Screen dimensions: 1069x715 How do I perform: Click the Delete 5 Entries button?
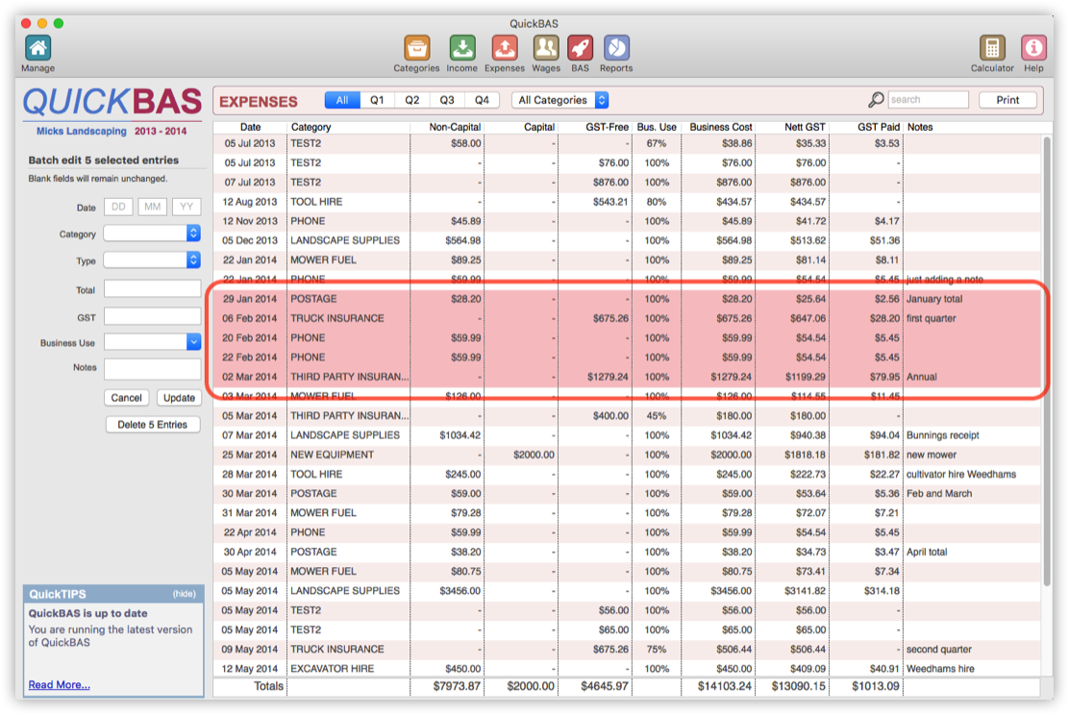(152, 425)
